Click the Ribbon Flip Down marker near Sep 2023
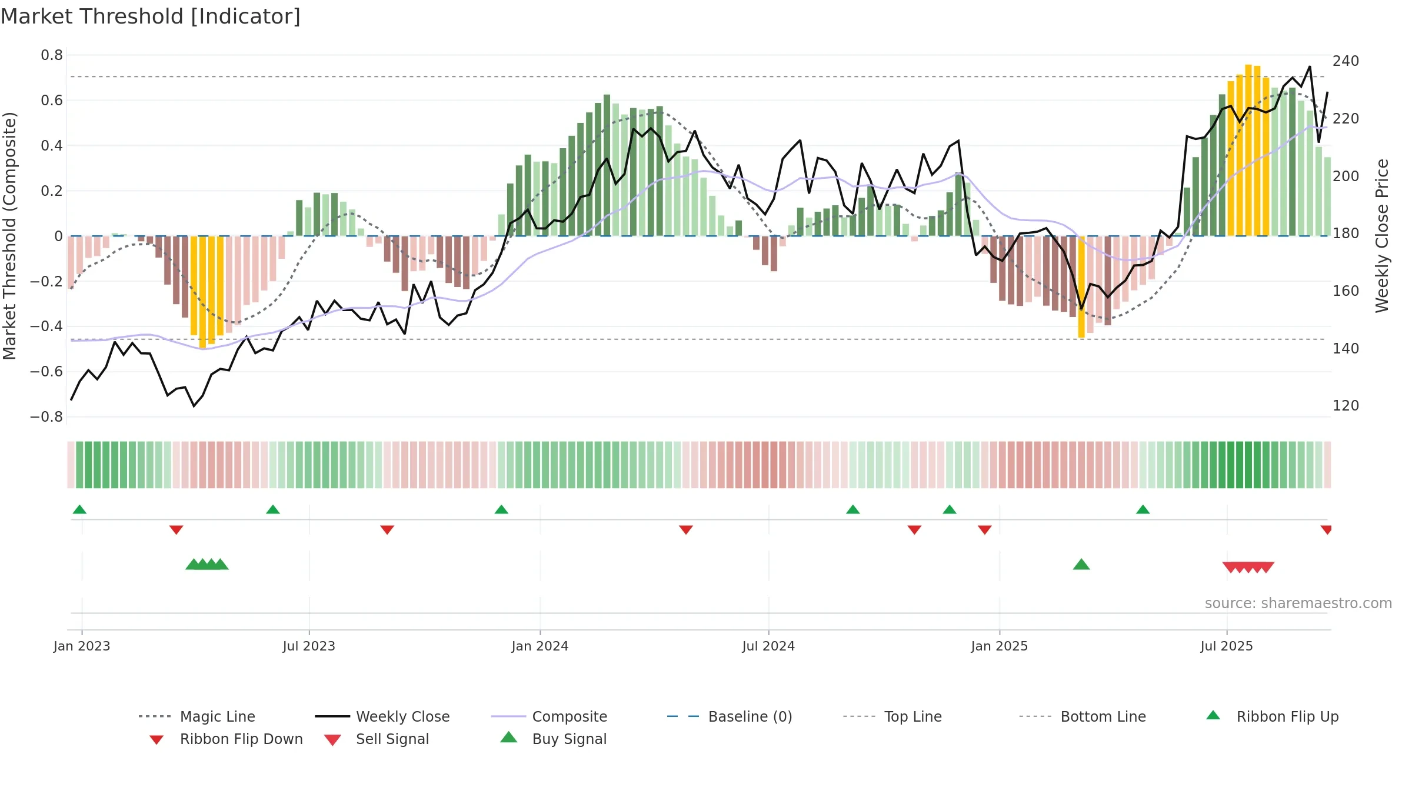The height and width of the screenshot is (794, 1412). point(387,530)
